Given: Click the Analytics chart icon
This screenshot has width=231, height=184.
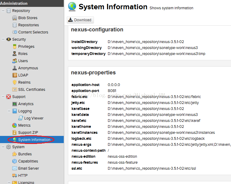Looking at the screenshot, I should [x=15, y=104].
